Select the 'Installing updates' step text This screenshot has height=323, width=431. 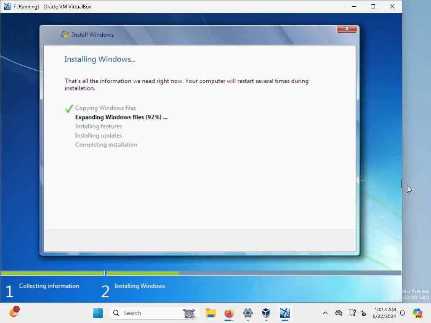(x=98, y=135)
